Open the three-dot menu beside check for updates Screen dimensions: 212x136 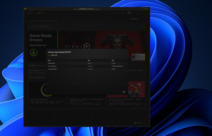(145, 19)
